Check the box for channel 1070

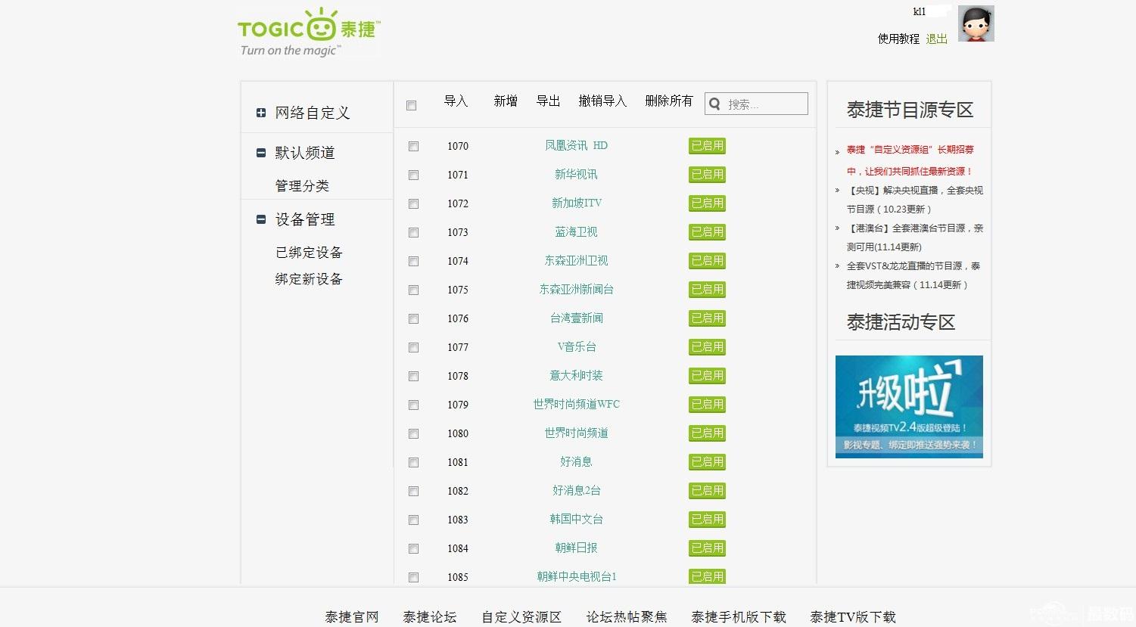coord(413,146)
